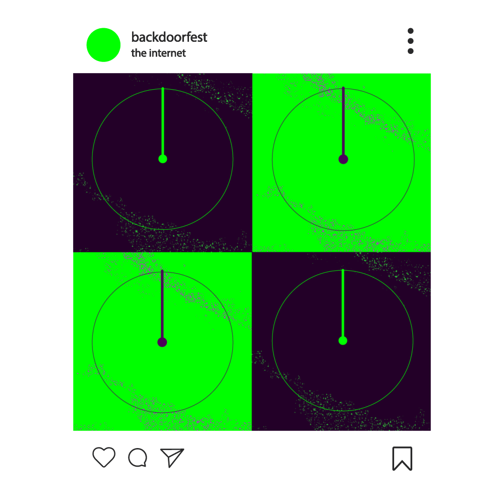Image resolution: width=504 pixels, height=504 pixels.
Task: Click the green center dot of bottom-right clock
Action: click(343, 340)
